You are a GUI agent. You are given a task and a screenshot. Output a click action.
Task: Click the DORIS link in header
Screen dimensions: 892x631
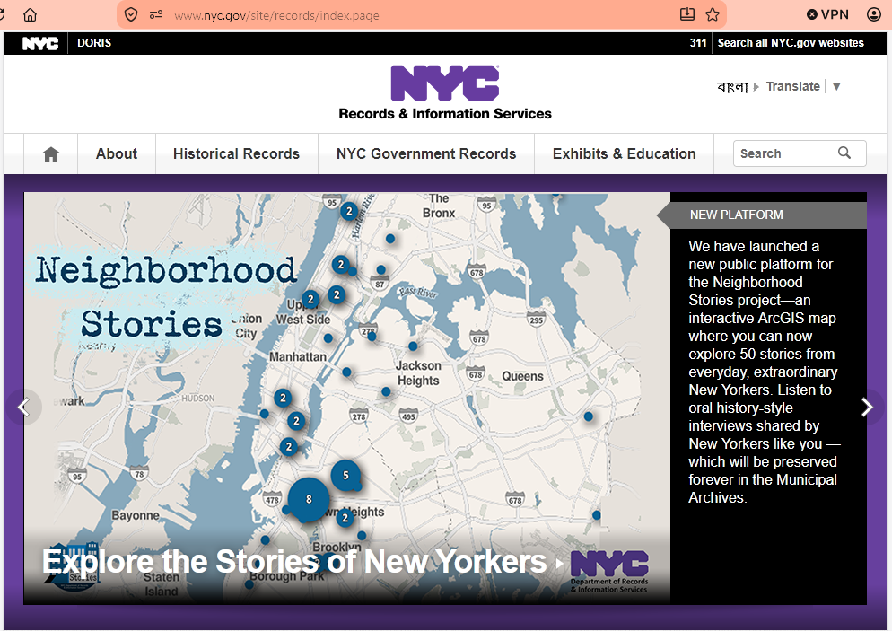94,43
